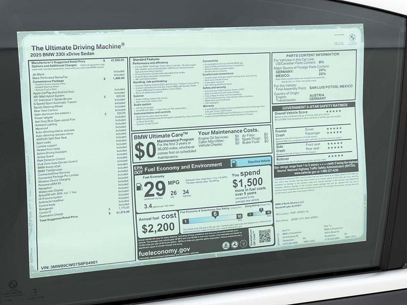Open the www.safercar.gov link text

click(x=305, y=172)
